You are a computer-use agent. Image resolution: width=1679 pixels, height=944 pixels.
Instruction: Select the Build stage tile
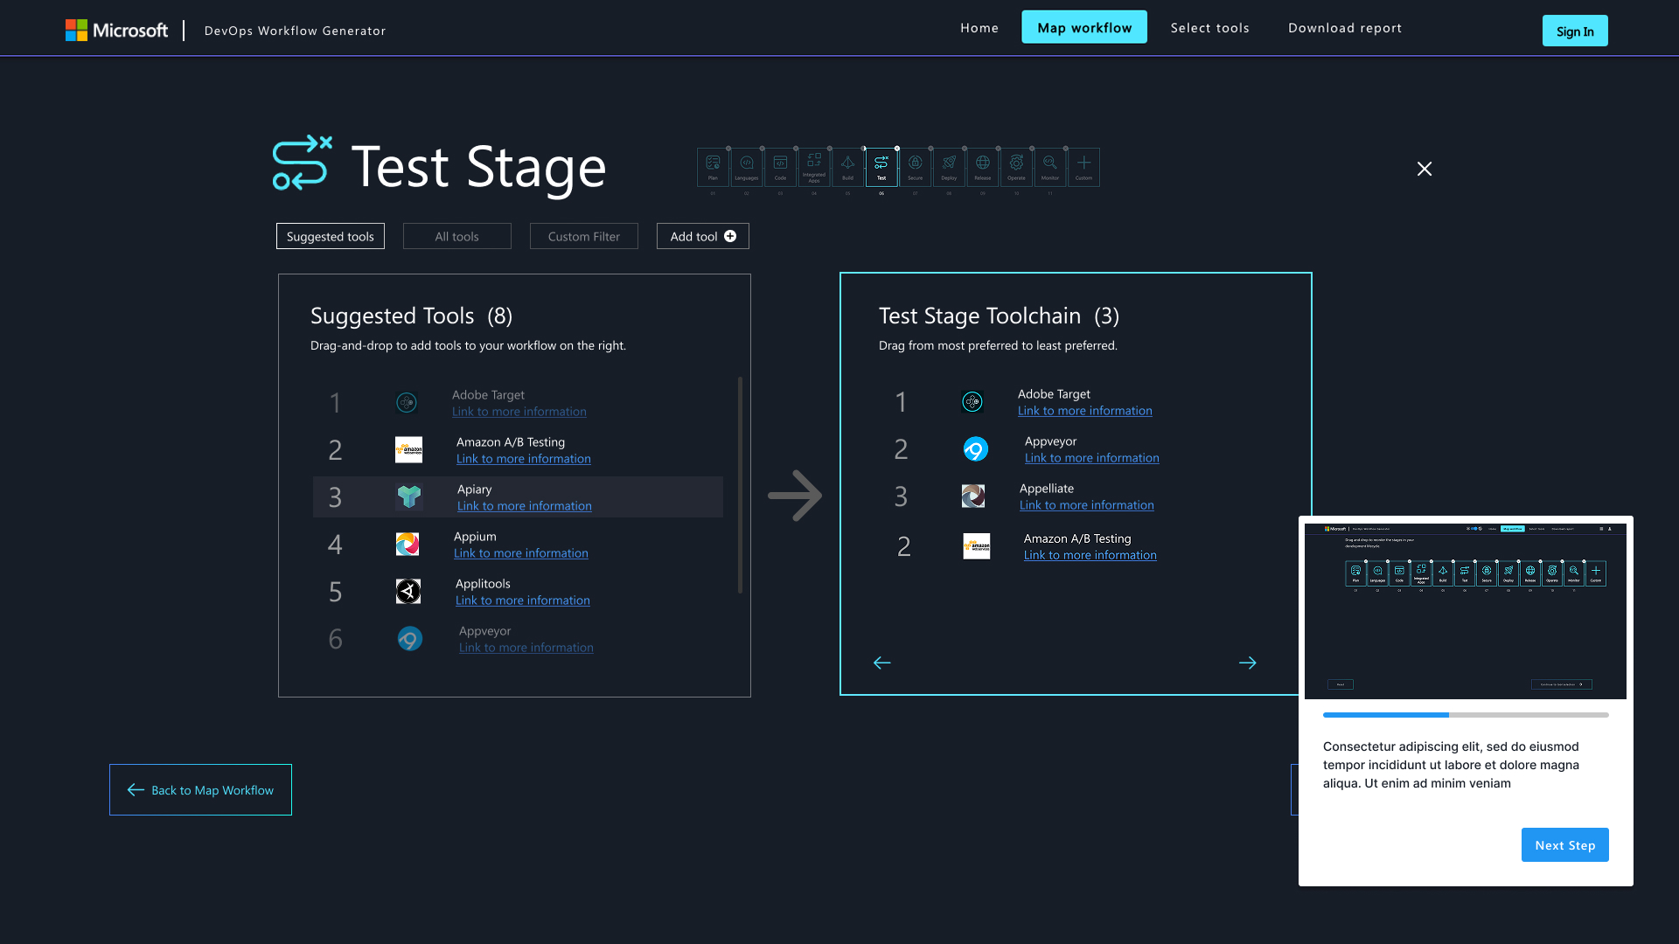coord(847,167)
